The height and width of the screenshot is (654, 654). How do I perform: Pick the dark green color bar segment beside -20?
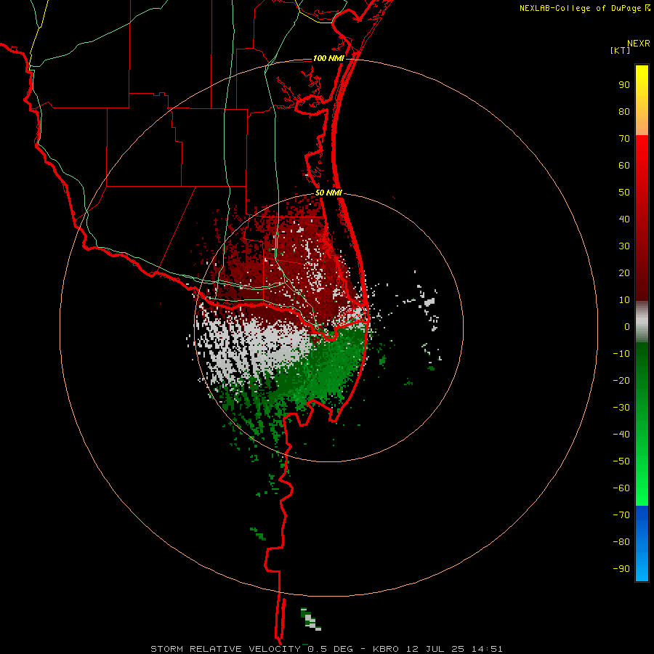click(642, 381)
